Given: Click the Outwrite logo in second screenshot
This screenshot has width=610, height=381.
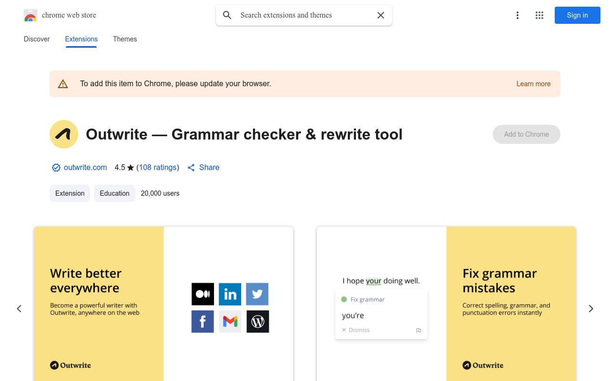Looking at the screenshot, I should coord(483,365).
